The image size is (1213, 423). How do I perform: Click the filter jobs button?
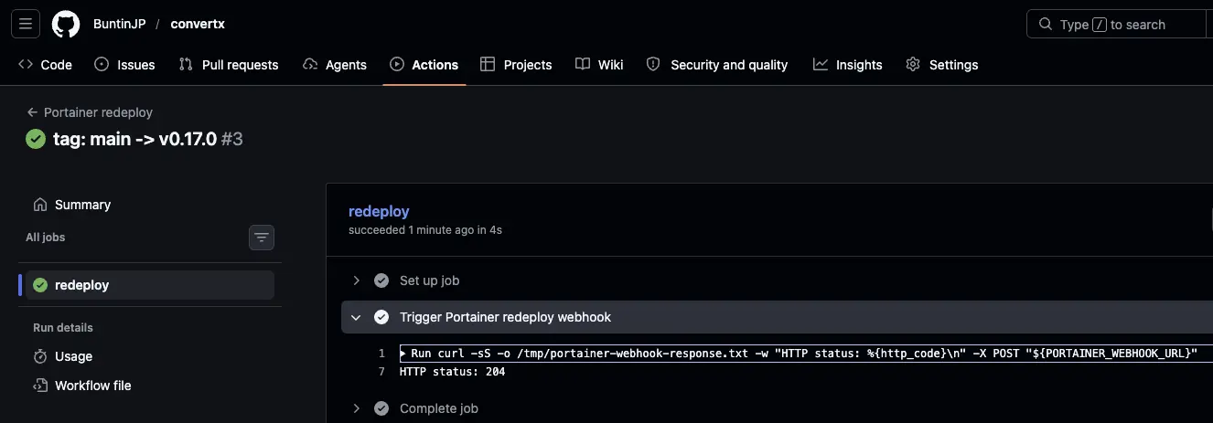click(262, 238)
